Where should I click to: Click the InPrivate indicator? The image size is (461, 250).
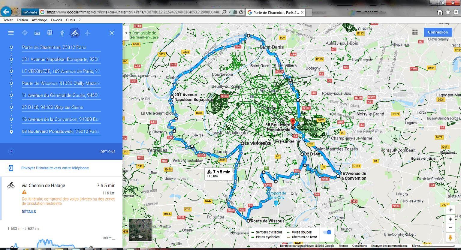click(29, 12)
